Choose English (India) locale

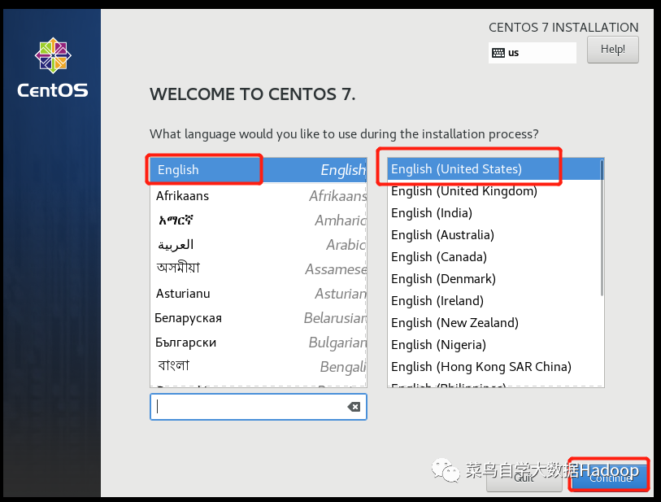[x=494, y=213]
